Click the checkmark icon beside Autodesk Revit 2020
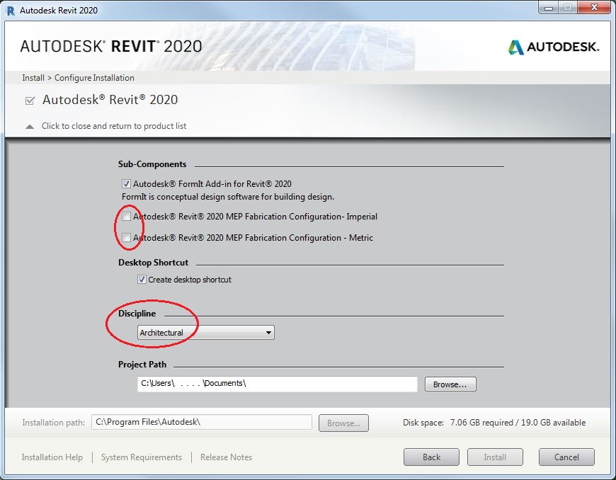Image resolution: width=616 pixels, height=480 pixels. [28, 100]
